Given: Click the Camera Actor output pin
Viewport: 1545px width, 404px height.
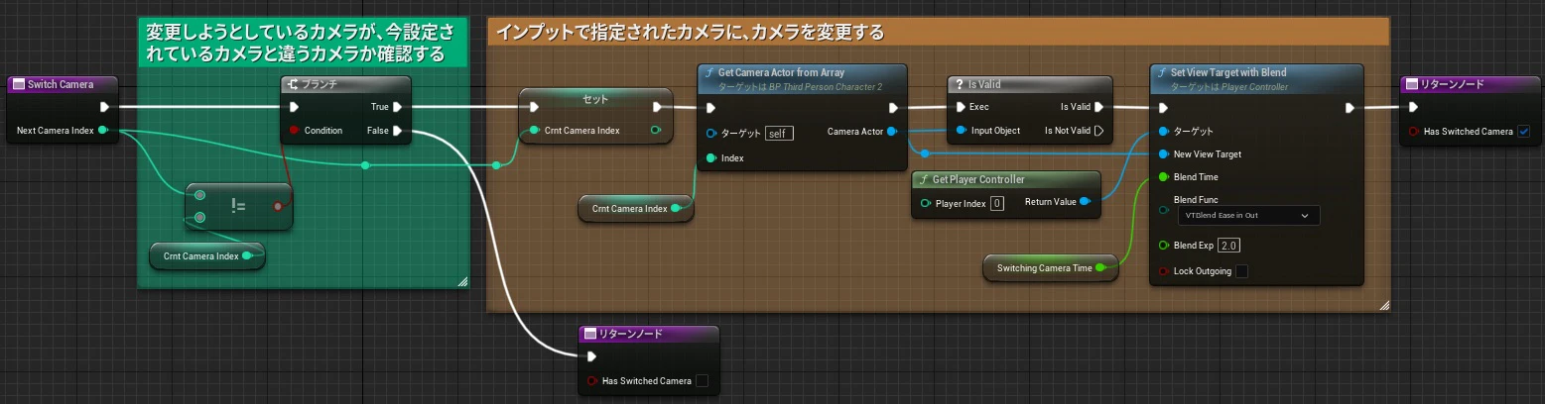Looking at the screenshot, I should [891, 131].
